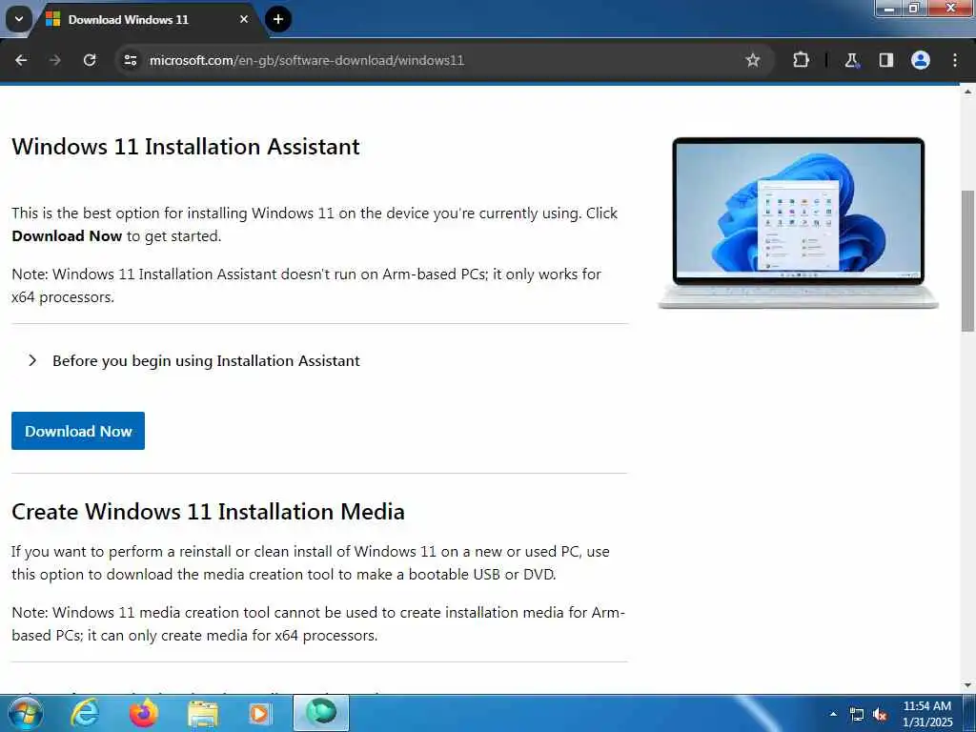View site information icon in address bar

tap(130, 60)
